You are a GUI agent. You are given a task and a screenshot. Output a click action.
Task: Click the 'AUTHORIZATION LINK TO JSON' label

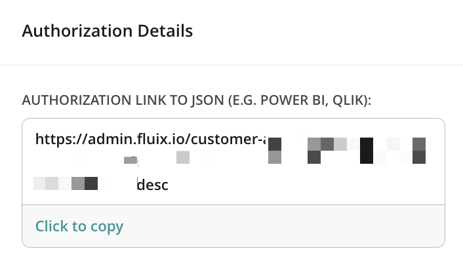[x=118, y=100]
